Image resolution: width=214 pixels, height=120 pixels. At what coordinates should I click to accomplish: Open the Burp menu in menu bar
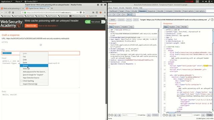[110, 8]
